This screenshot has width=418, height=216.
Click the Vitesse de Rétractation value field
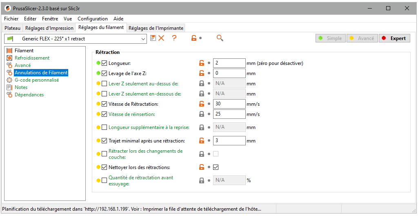click(229, 104)
